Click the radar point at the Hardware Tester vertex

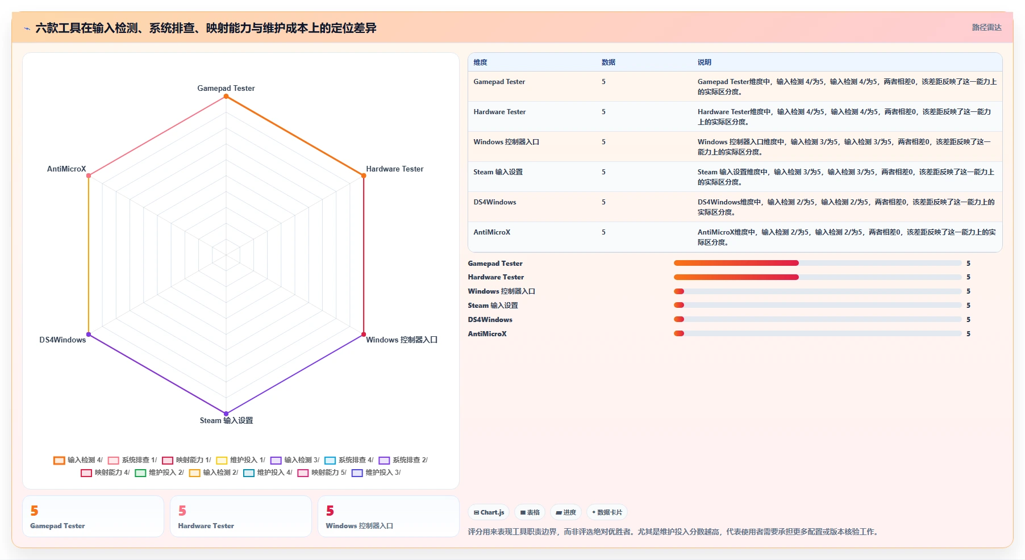click(x=364, y=175)
